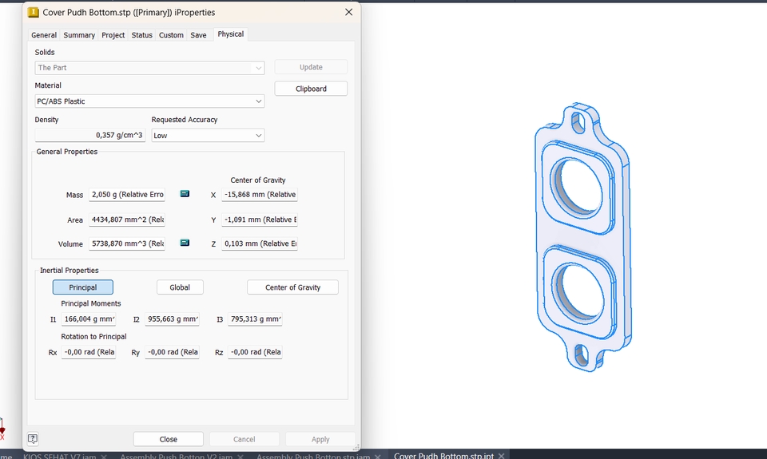
Task: Click Center of Gravity X value field
Action: click(259, 195)
